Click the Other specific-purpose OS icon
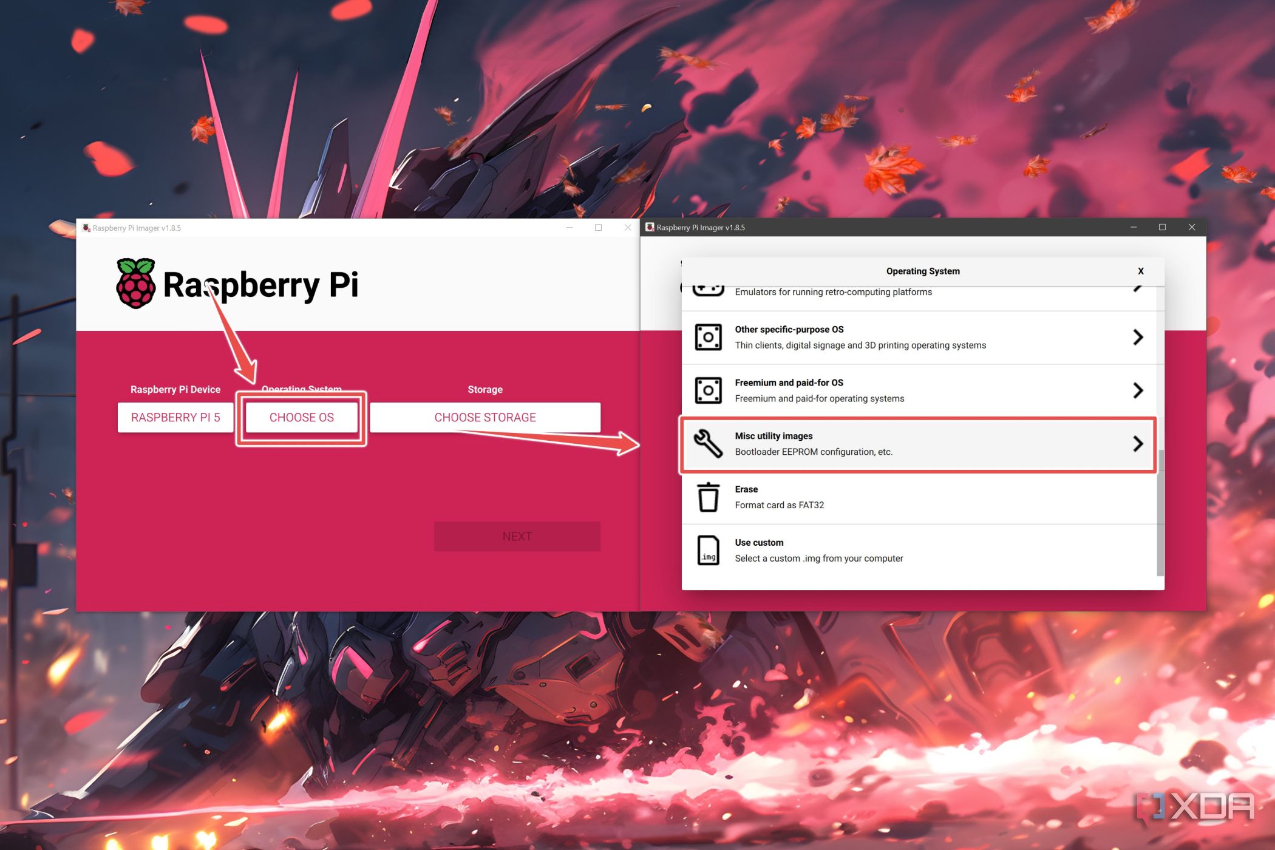Viewport: 1275px width, 850px height. pyautogui.click(x=708, y=337)
